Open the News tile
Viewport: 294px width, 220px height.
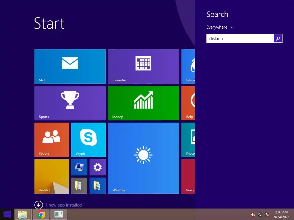pyautogui.click(x=188, y=176)
